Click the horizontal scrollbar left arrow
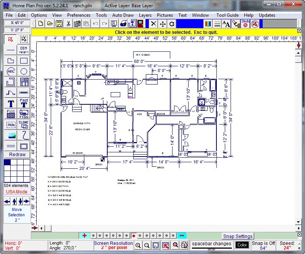The image size is (305, 254). tap(41, 228)
